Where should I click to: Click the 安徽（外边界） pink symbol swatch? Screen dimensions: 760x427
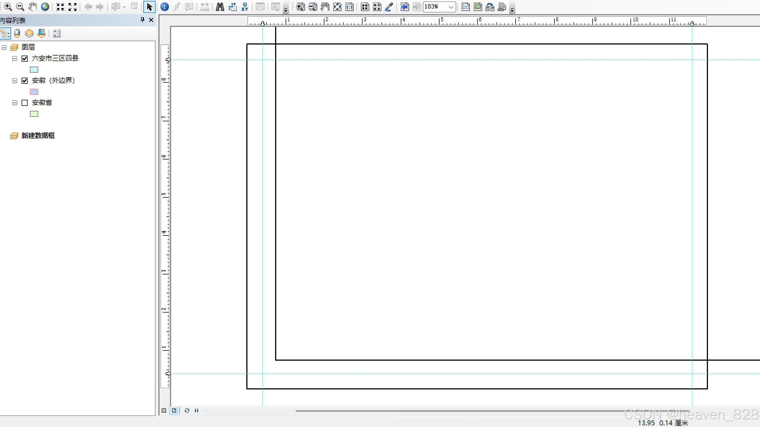34,92
